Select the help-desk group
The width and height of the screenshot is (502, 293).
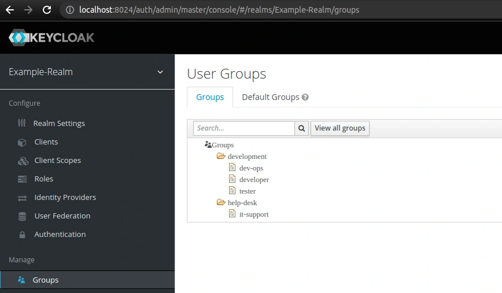click(242, 202)
